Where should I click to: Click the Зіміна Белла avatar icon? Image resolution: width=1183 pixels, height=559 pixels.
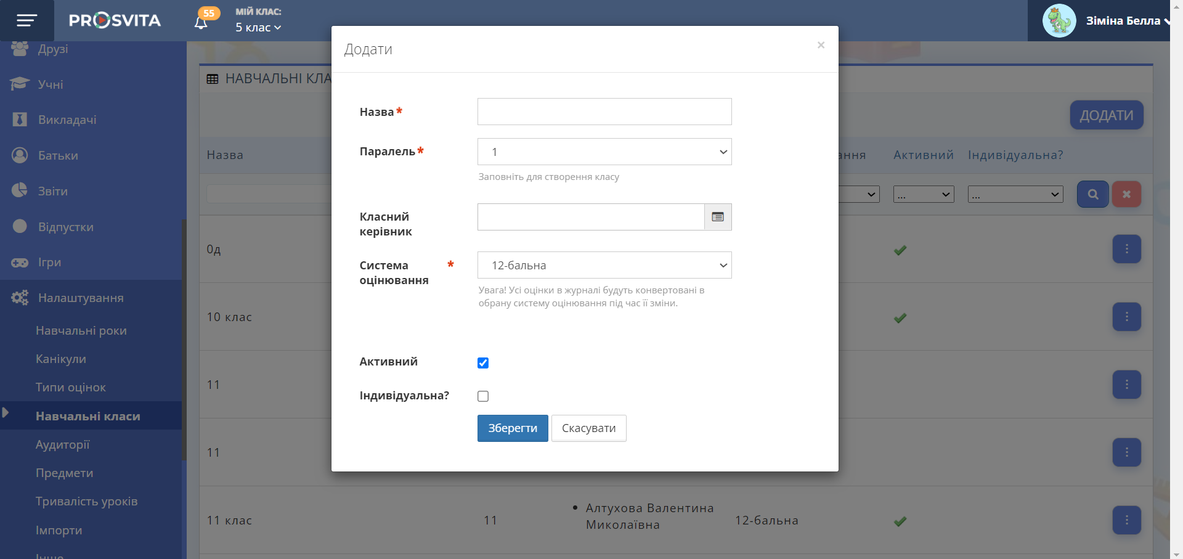coord(1059,21)
